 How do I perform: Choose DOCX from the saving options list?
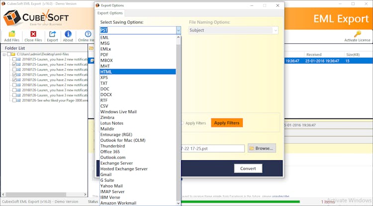click(x=138, y=95)
